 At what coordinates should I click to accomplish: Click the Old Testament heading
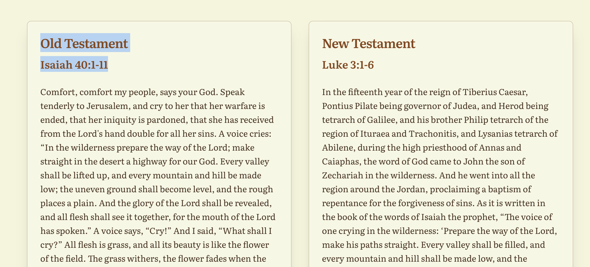pyautogui.click(x=84, y=43)
